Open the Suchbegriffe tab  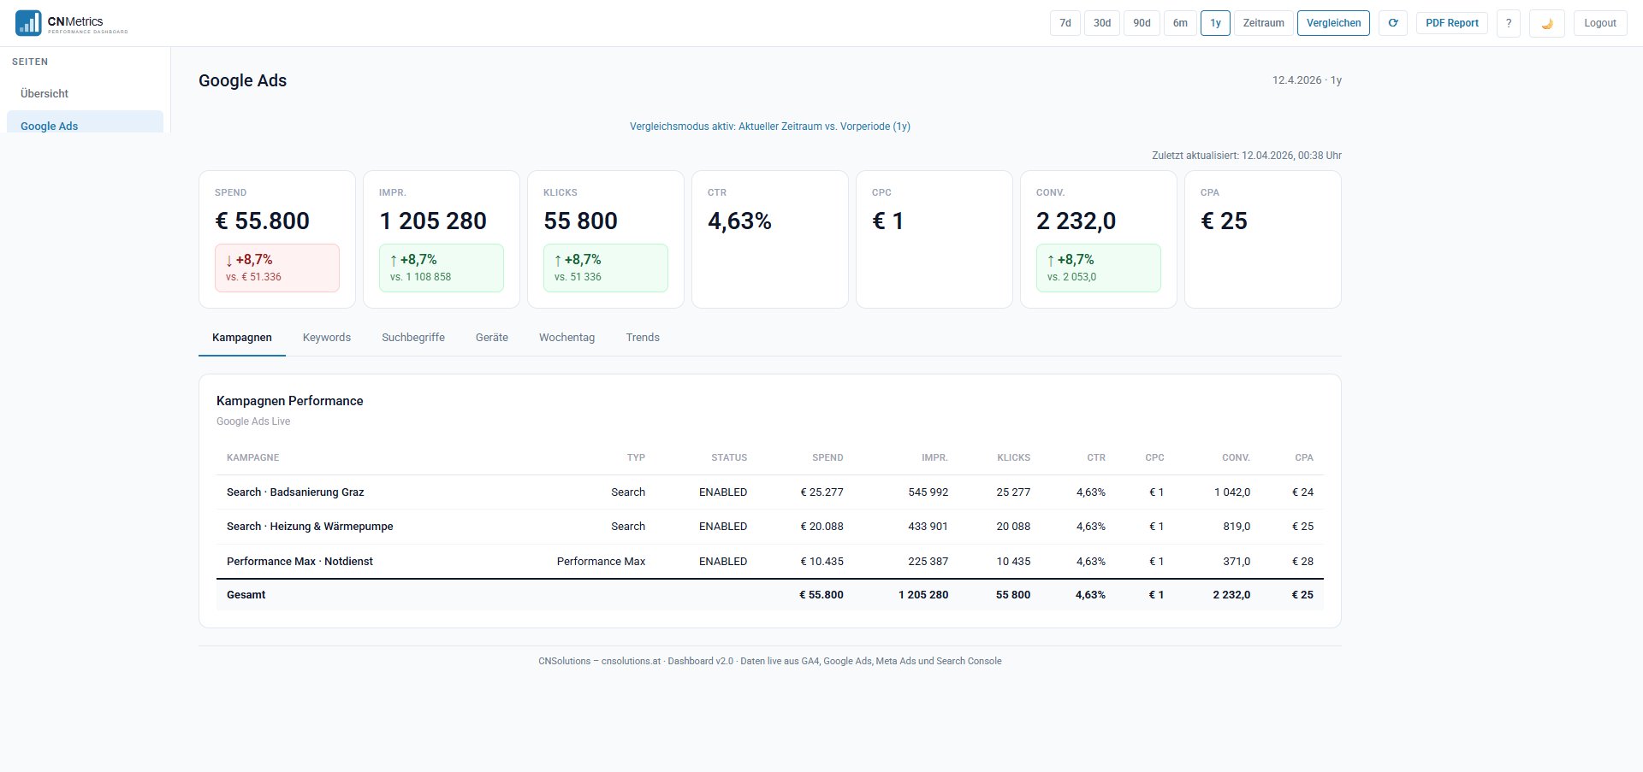click(x=412, y=338)
